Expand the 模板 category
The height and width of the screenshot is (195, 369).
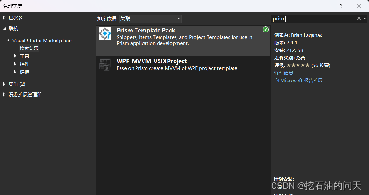[15, 72]
